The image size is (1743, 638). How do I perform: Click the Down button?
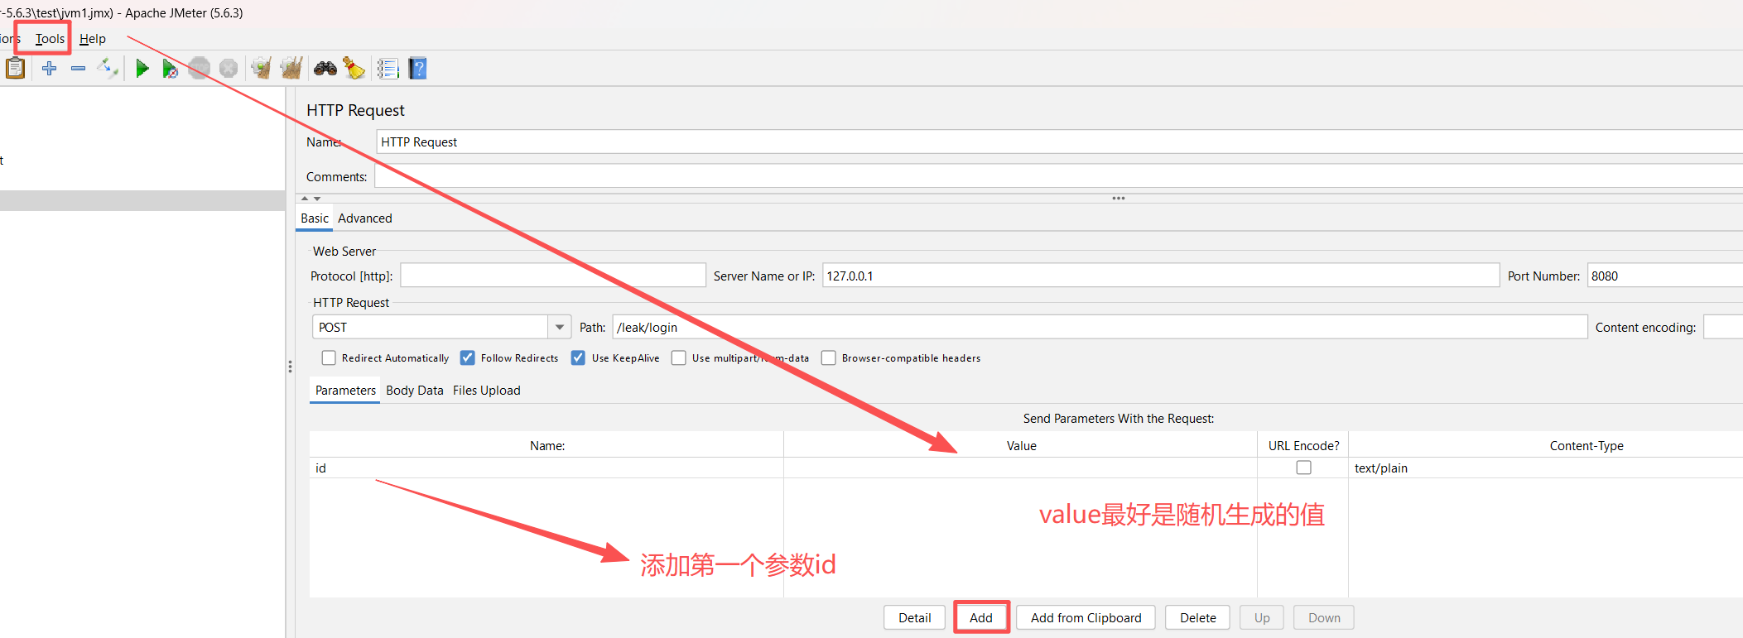(x=1324, y=618)
